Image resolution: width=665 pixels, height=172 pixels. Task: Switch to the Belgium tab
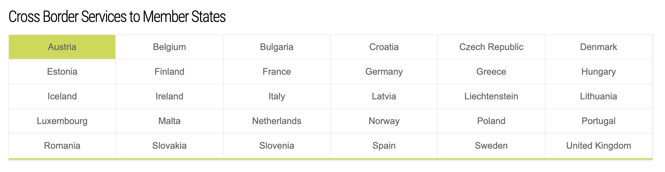click(x=170, y=47)
